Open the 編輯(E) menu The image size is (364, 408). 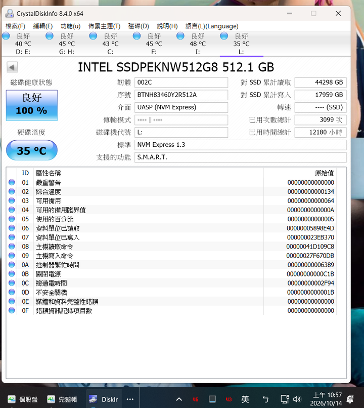tap(43, 26)
